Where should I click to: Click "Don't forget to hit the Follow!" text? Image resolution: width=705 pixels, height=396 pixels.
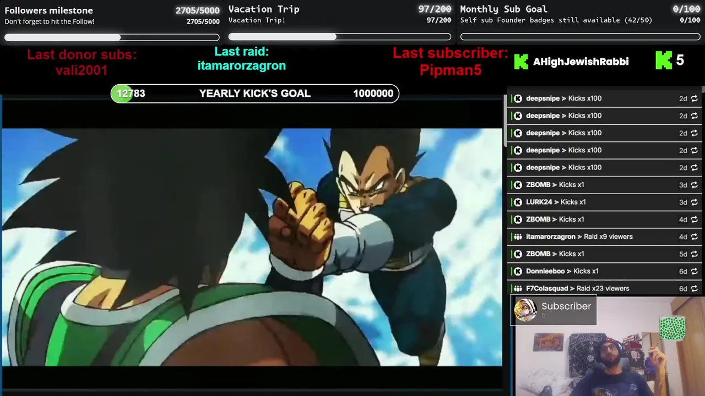click(x=50, y=21)
